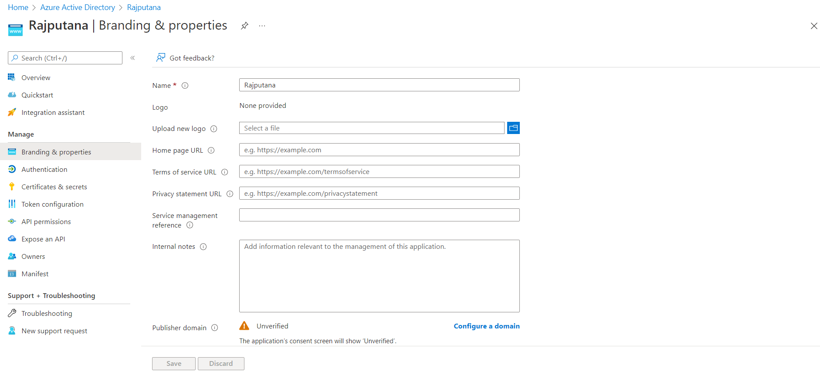Show info tooltip for Name field
The width and height of the screenshot is (820, 375).
[x=185, y=86]
